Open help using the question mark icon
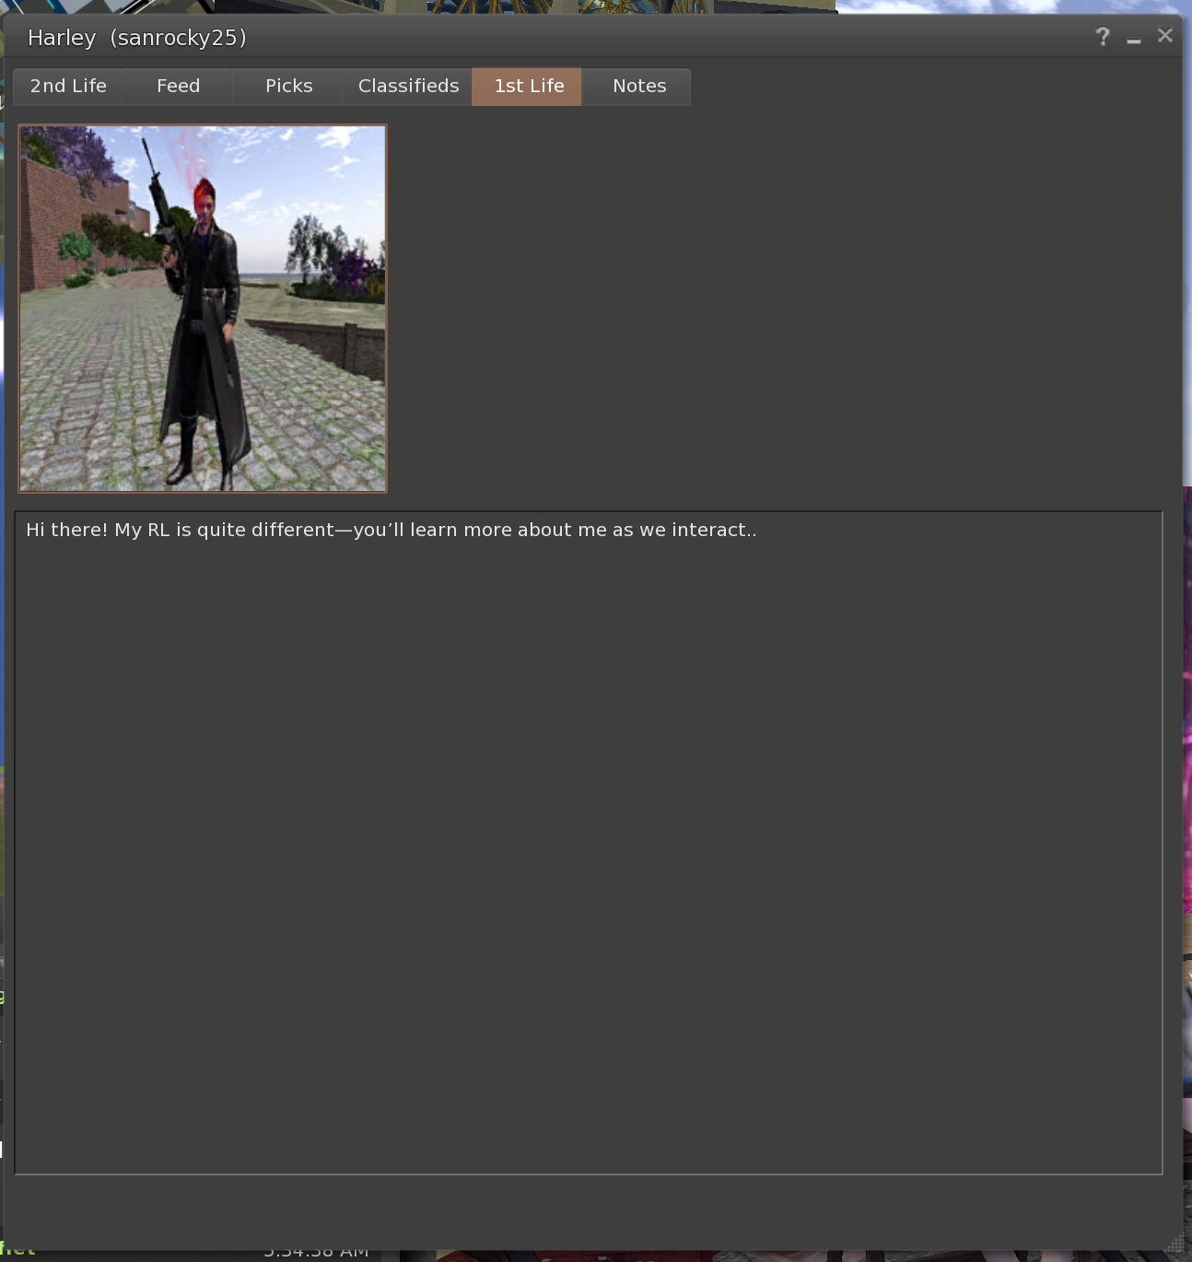The width and height of the screenshot is (1192, 1262). (1102, 37)
